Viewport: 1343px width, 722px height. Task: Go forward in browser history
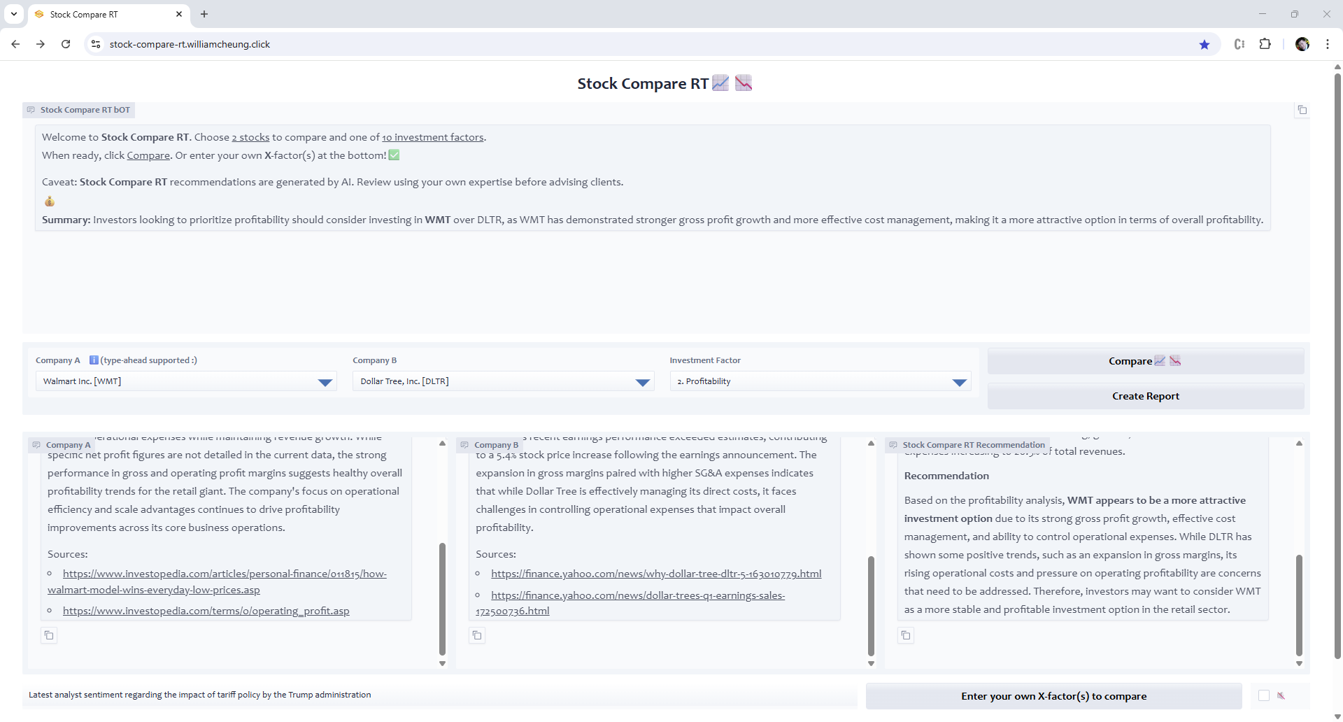click(x=41, y=44)
